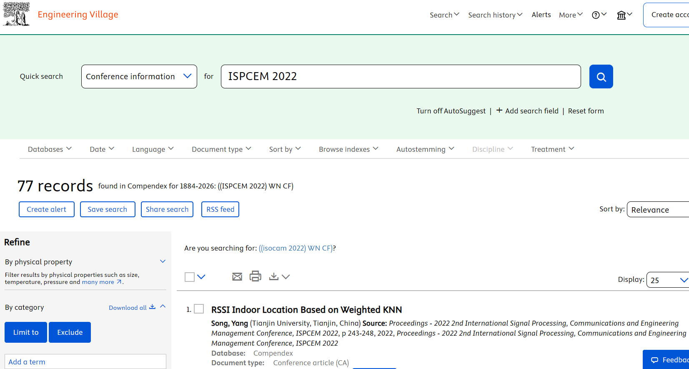This screenshot has height=369, width=689.
Task: Expand the Treatment dropdown
Action: point(552,149)
